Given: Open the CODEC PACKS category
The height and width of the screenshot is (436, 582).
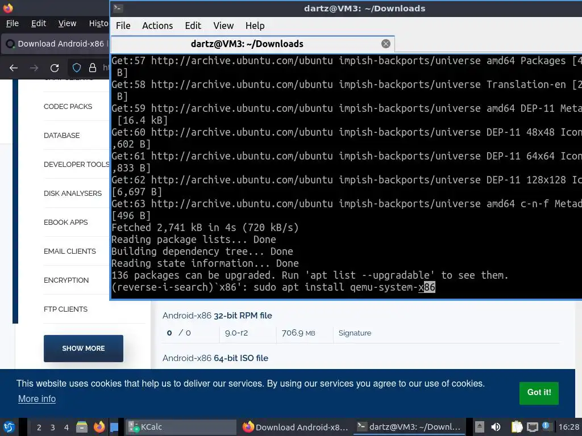Looking at the screenshot, I should 68,107.
